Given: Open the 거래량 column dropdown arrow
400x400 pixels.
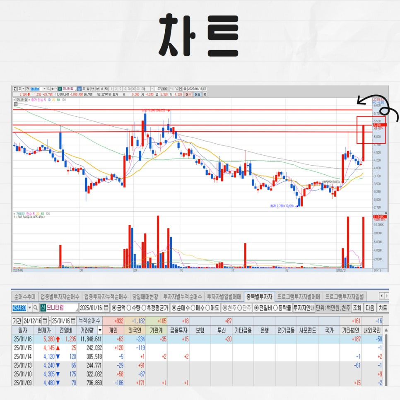Looking at the screenshot, I should pos(100,330).
